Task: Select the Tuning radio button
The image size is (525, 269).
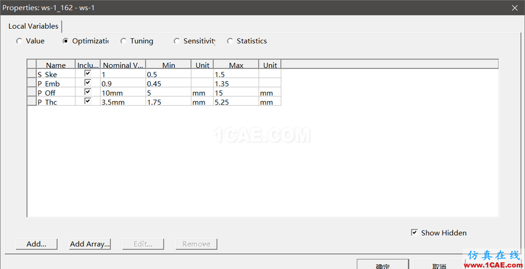Action: pyautogui.click(x=124, y=41)
